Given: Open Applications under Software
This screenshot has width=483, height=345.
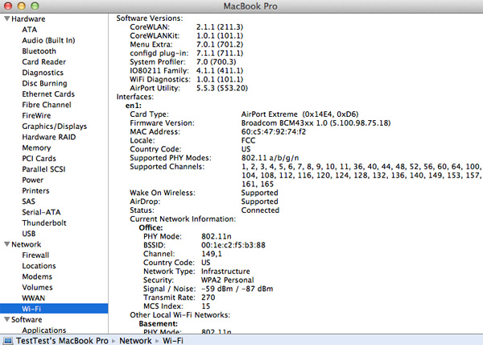Looking at the screenshot, I should [x=43, y=330].
